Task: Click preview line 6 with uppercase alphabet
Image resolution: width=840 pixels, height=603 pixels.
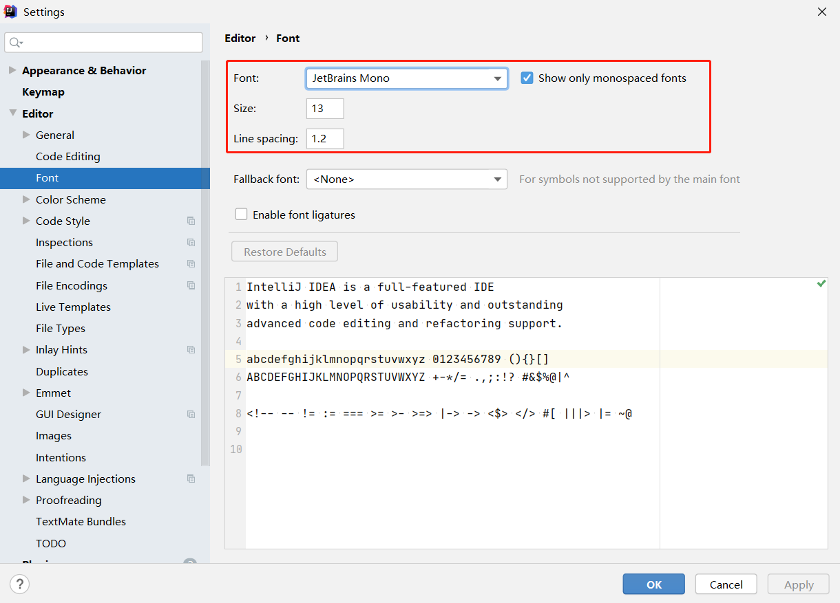Action: tap(408, 377)
